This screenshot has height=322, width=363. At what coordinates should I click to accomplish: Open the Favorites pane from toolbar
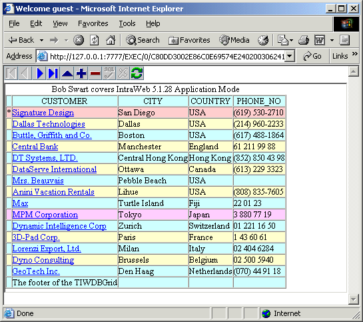click(x=189, y=40)
